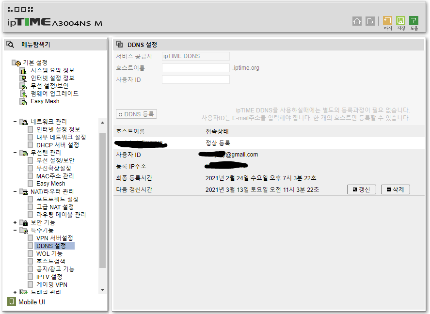Collapse the 무선랜 관리 tree node
430x314 pixels.
click(x=15, y=152)
